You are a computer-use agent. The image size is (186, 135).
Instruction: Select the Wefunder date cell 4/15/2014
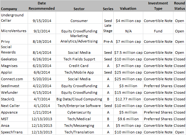coord(42,93)
